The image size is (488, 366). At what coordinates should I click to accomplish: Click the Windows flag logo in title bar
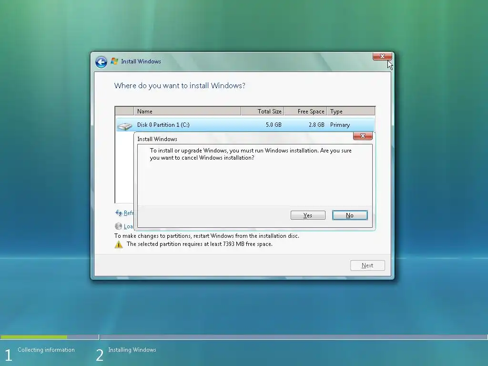click(114, 61)
